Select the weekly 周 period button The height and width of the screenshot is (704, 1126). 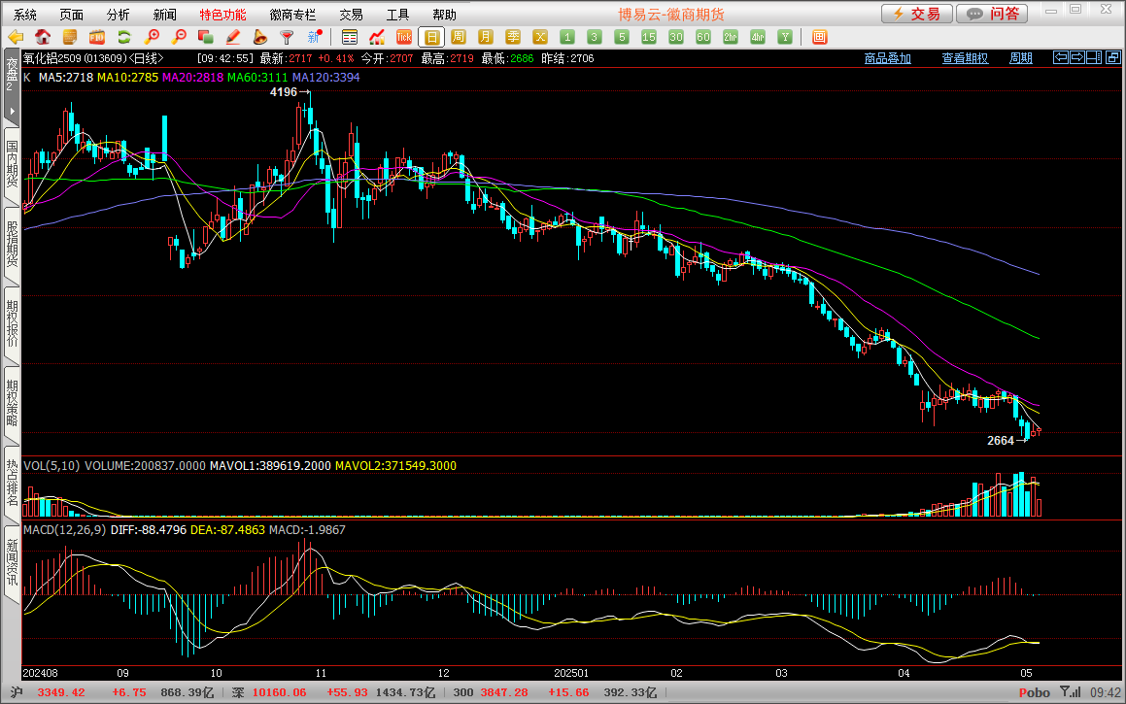(x=459, y=37)
